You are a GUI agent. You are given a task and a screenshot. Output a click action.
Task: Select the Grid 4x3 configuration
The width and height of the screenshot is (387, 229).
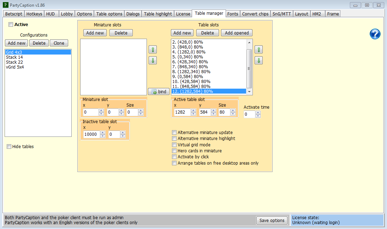tap(38, 52)
